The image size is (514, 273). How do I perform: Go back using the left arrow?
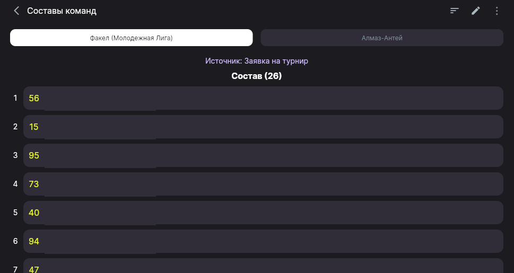(x=16, y=11)
